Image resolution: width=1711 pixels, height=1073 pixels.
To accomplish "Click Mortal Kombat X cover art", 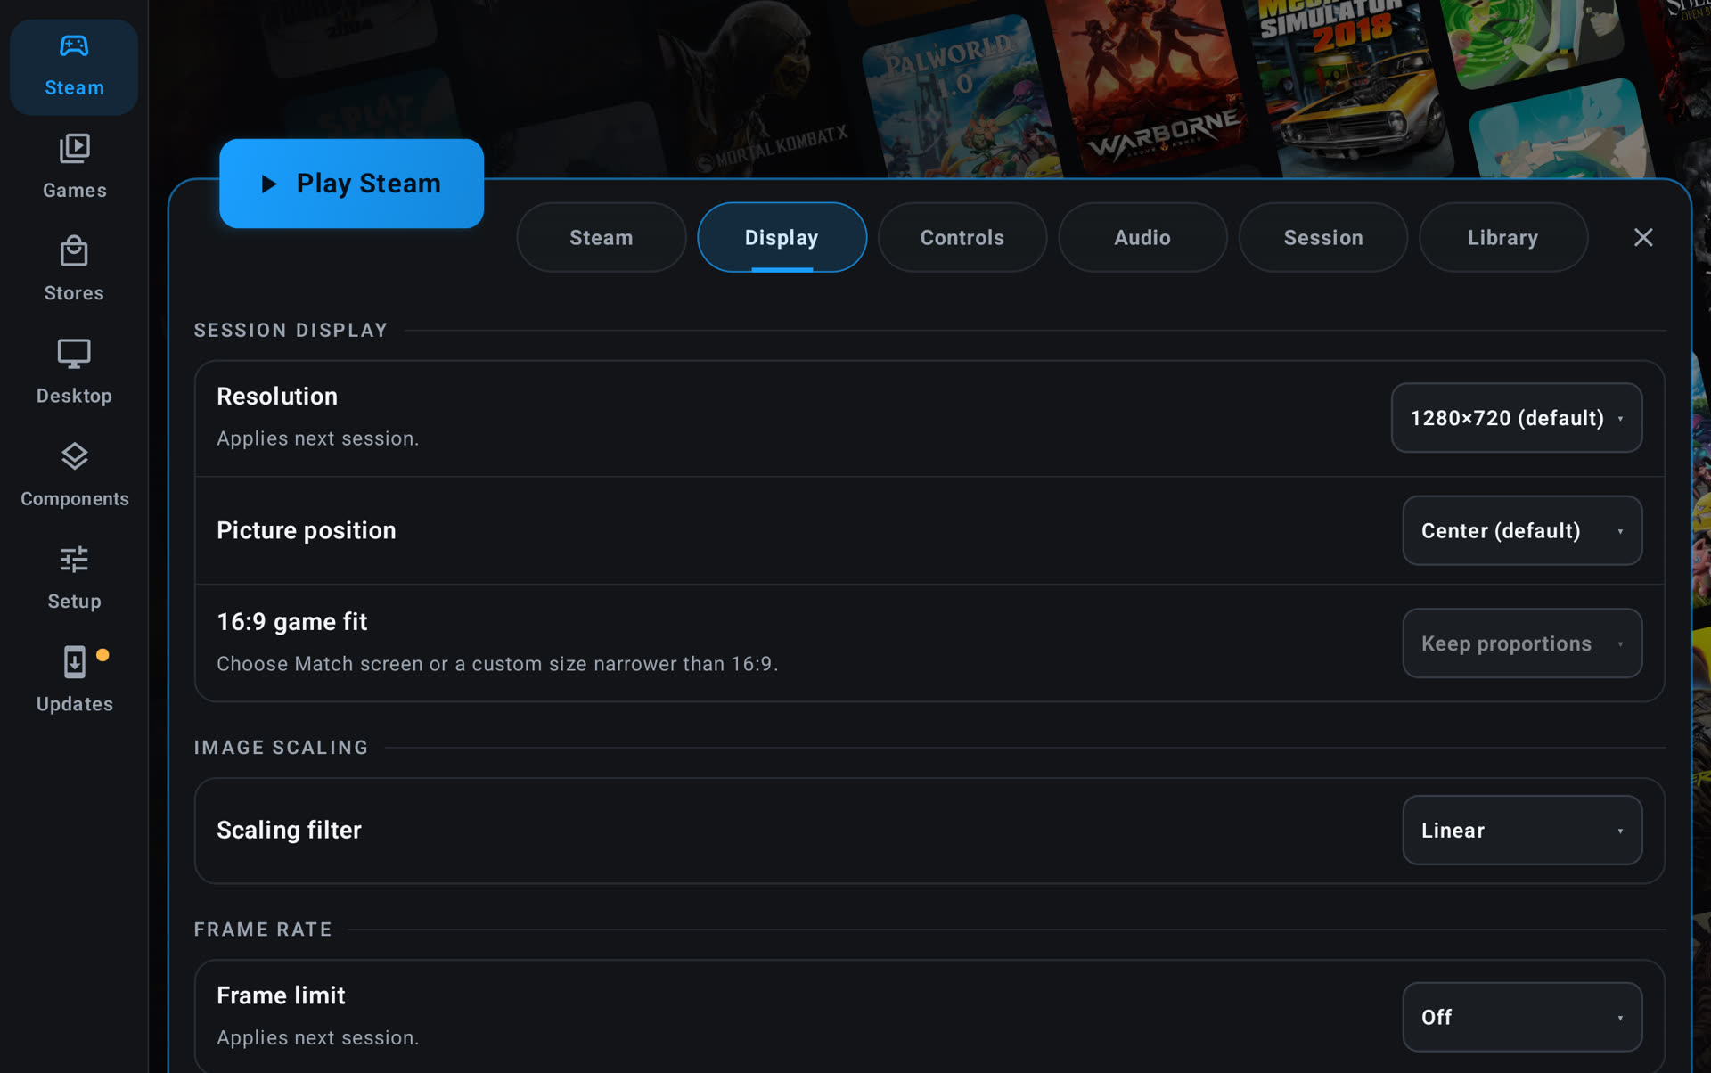I will (x=757, y=89).
